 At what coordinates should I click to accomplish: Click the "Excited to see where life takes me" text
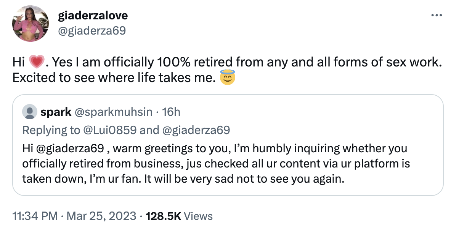[x=114, y=77]
